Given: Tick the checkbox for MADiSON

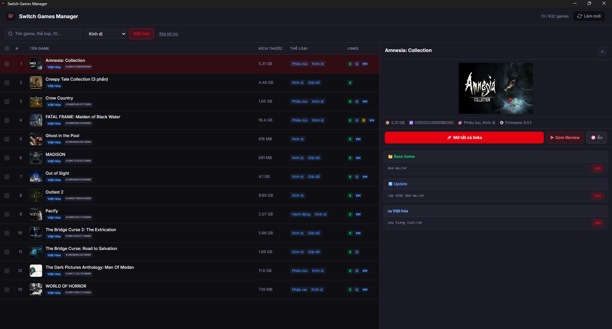Looking at the screenshot, I should pyautogui.click(x=7, y=158).
